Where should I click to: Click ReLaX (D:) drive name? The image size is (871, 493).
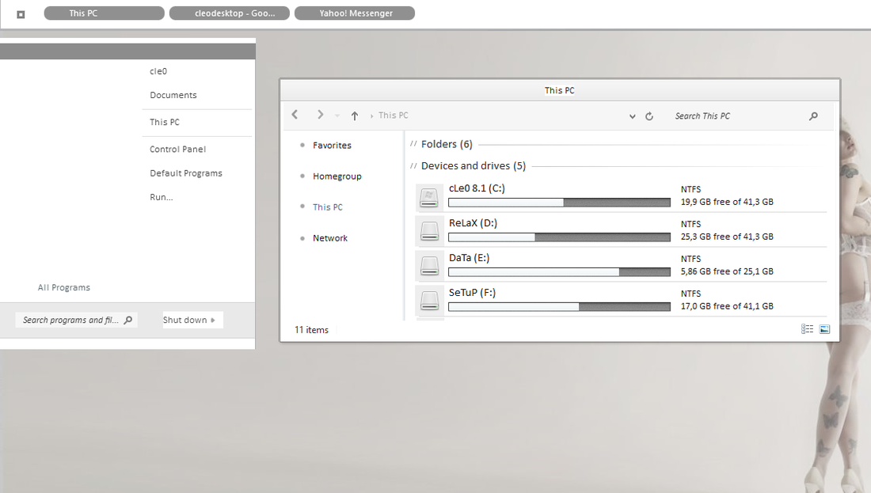473,223
